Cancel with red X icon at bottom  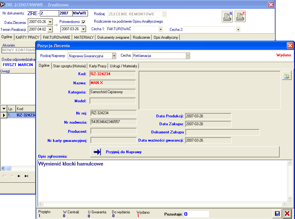pyautogui.click(x=287, y=214)
